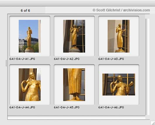
Task: Select thumbnail 6A1-DA-J-A5.JPG drapery detail
Action: pyautogui.click(x=74, y=85)
